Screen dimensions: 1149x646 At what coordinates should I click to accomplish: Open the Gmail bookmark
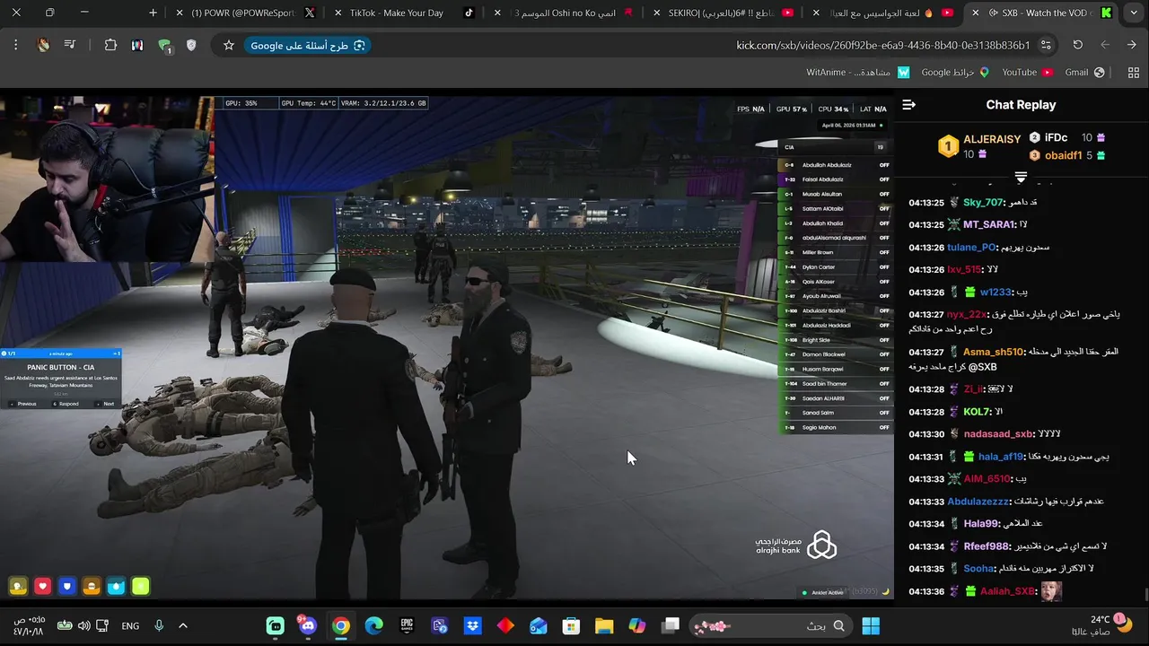click(x=1084, y=73)
